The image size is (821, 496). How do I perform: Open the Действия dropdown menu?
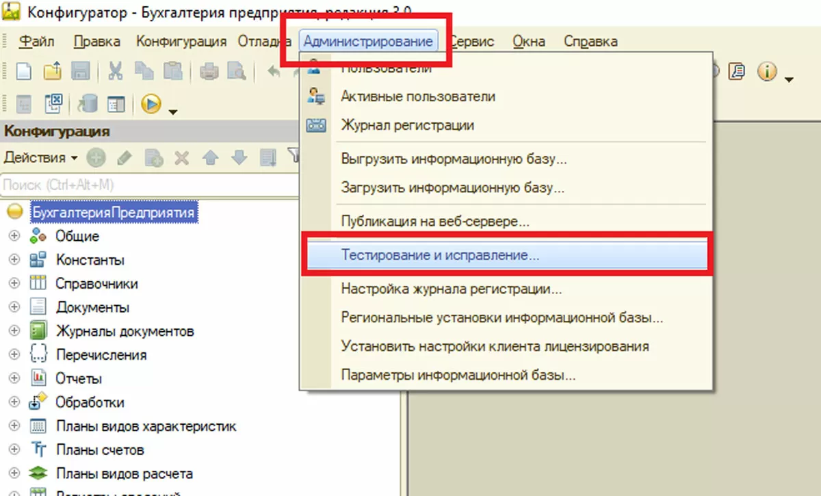coord(40,157)
